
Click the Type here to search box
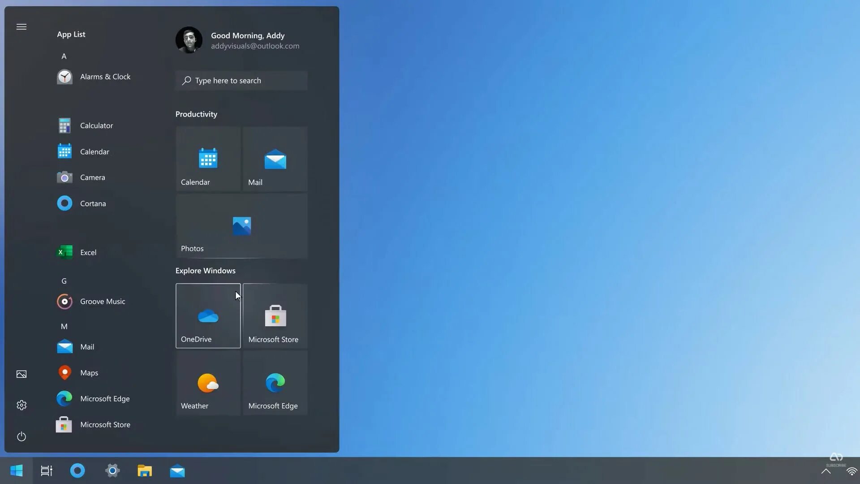[241, 81]
